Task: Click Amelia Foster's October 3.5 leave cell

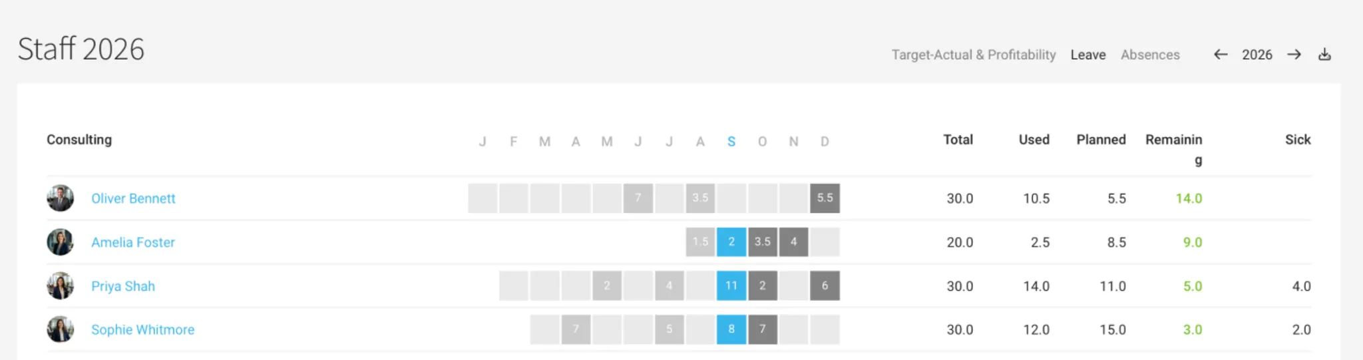Action: click(763, 242)
